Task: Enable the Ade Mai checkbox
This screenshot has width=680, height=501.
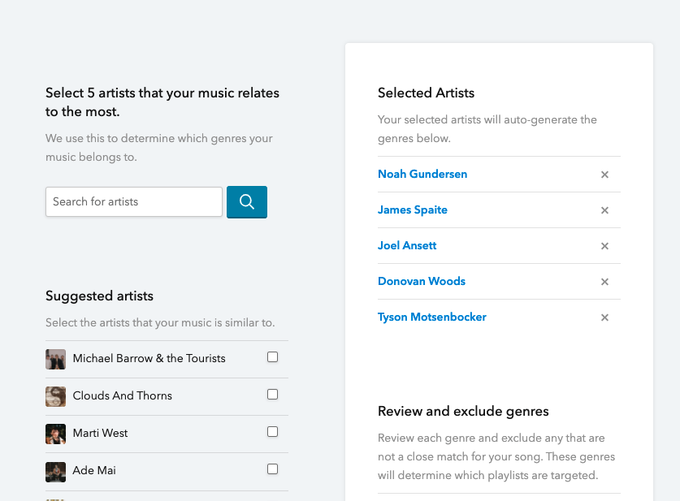Action: [272, 469]
